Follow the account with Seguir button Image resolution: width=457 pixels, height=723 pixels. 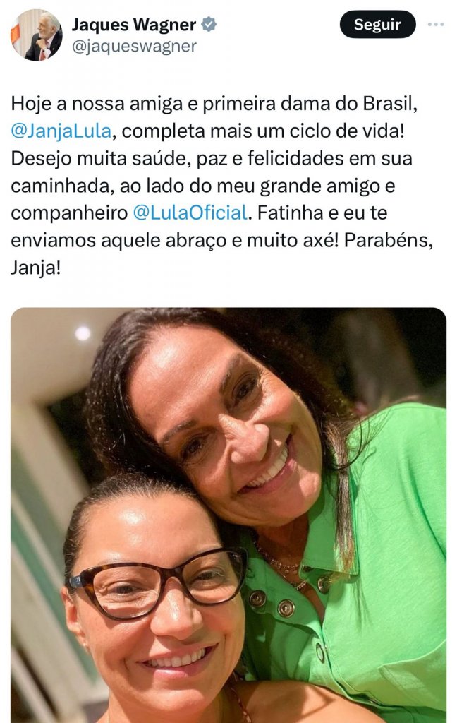click(377, 25)
